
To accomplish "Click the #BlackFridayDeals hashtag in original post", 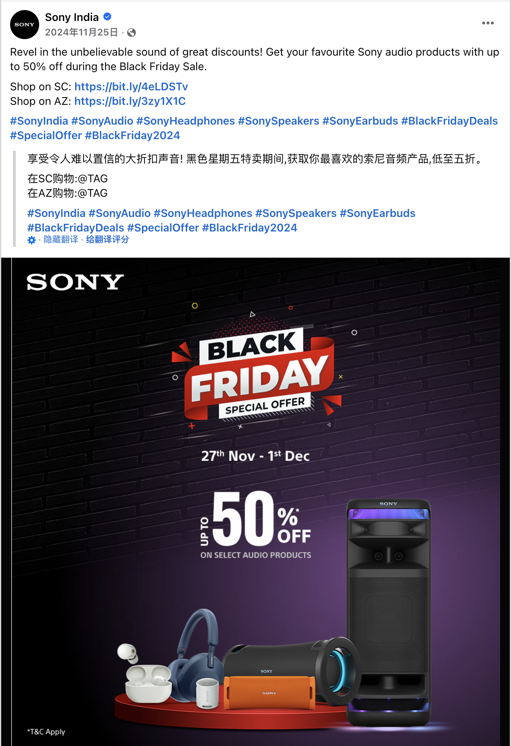I will (x=449, y=121).
